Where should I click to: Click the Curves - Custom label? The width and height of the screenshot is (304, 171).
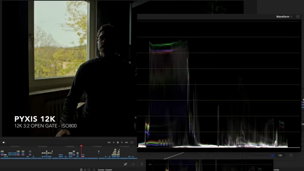(x=105, y=170)
